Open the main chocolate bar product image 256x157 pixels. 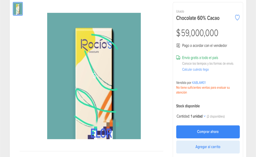[x=94, y=76]
